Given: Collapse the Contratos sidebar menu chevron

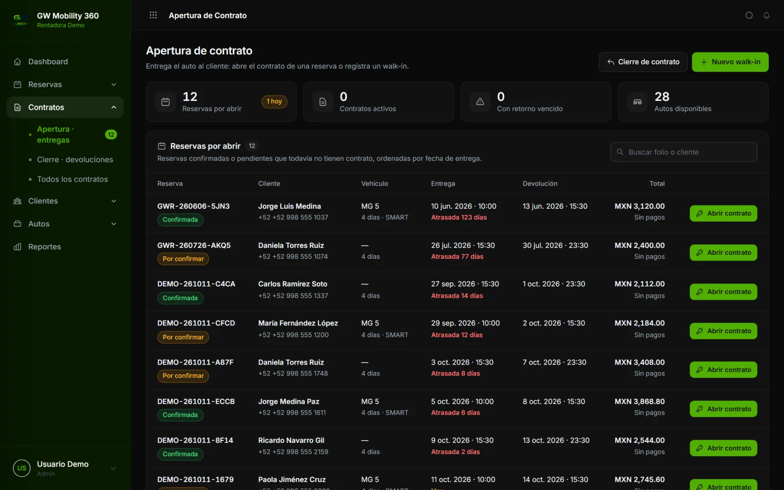Looking at the screenshot, I should point(114,107).
